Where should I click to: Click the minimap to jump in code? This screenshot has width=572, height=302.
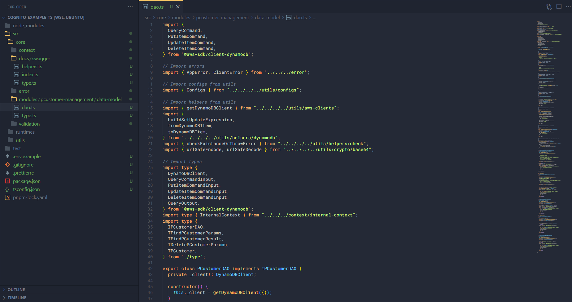[x=549, y=124]
